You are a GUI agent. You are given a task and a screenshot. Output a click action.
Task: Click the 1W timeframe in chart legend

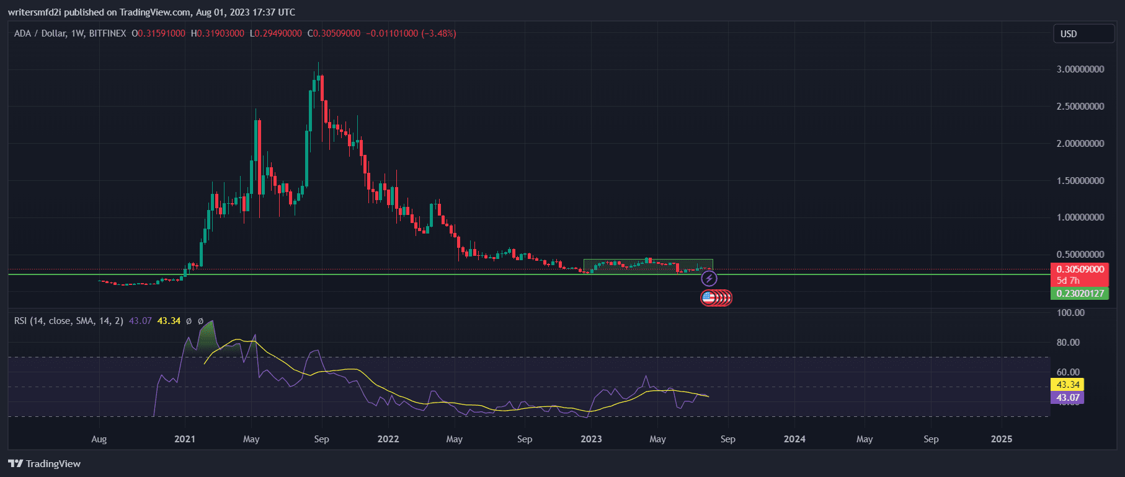coord(78,33)
